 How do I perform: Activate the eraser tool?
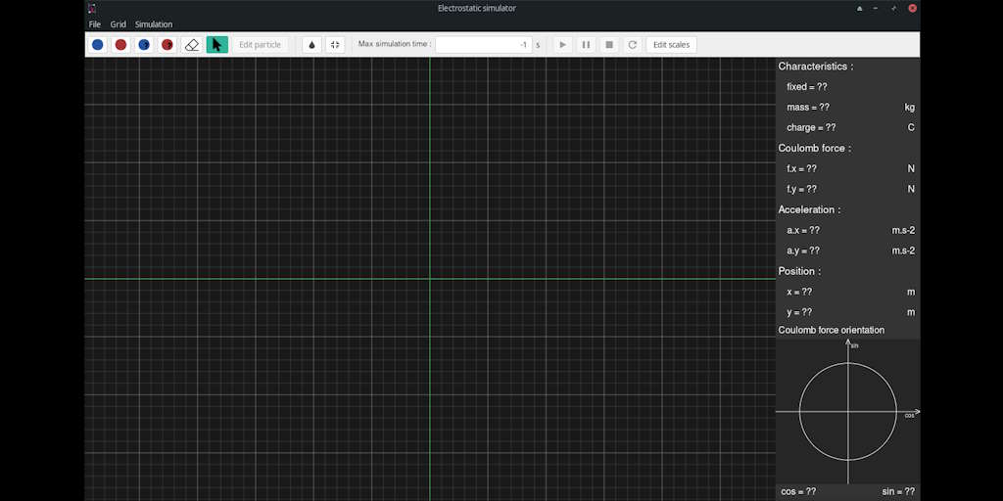pos(192,45)
